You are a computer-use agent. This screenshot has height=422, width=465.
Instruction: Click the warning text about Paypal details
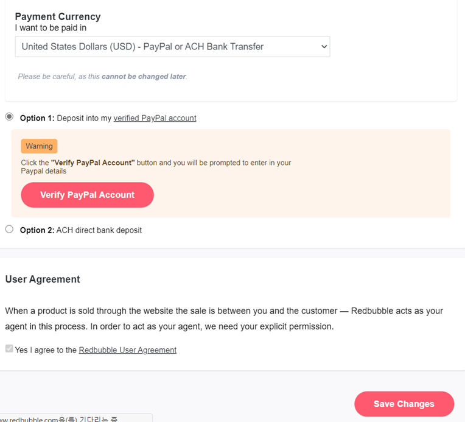pyautogui.click(x=156, y=167)
